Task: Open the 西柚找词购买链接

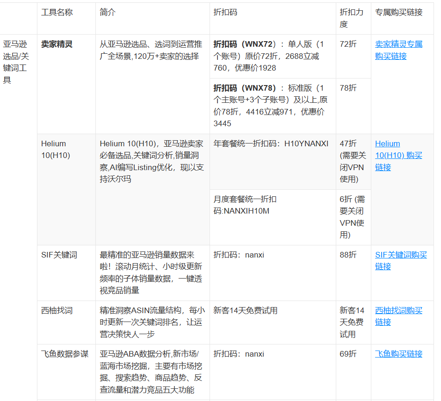Action: tap(398, 316)
